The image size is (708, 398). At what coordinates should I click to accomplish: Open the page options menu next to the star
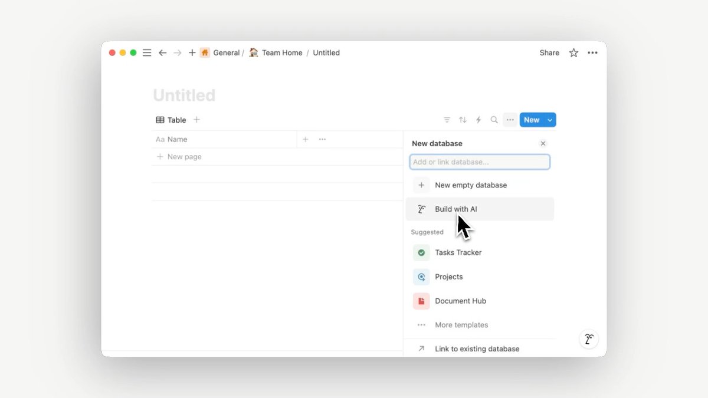coord(592,52)
